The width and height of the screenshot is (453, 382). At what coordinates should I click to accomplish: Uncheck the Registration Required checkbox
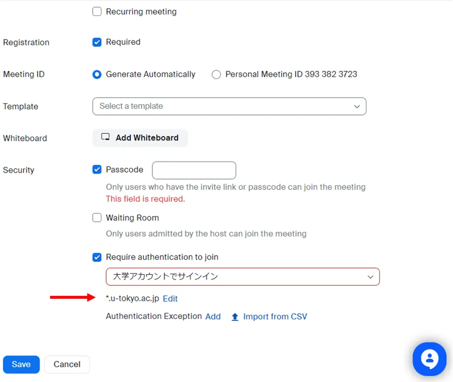(x=97, y=42)
